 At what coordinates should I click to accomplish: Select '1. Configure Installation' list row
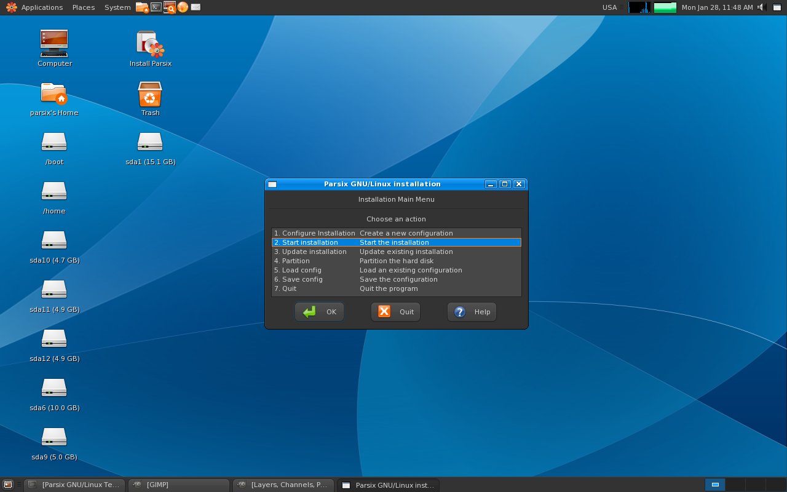[396, 233]
